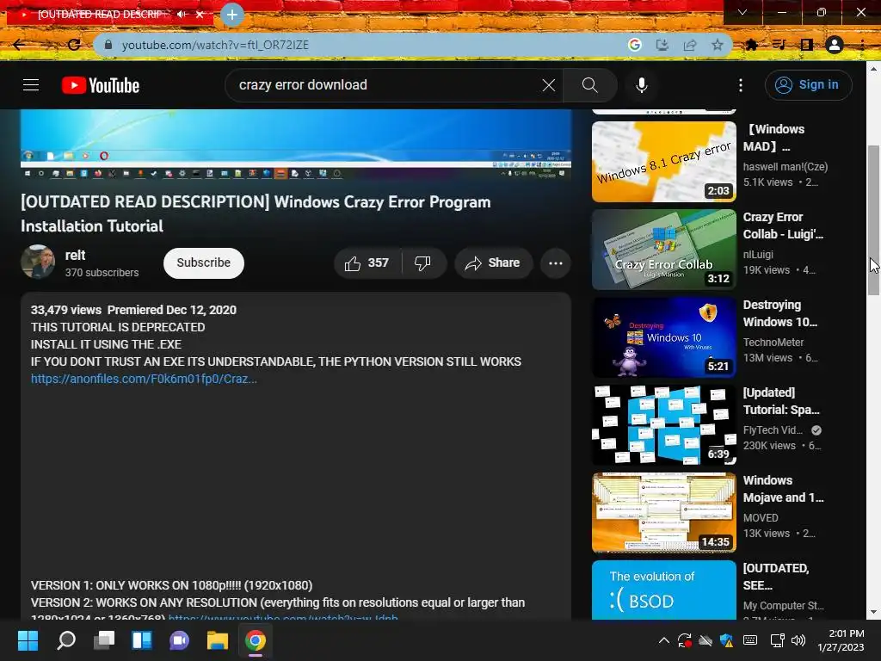
Task: Click the video player frame at top
Action: [x=296, y=145]
